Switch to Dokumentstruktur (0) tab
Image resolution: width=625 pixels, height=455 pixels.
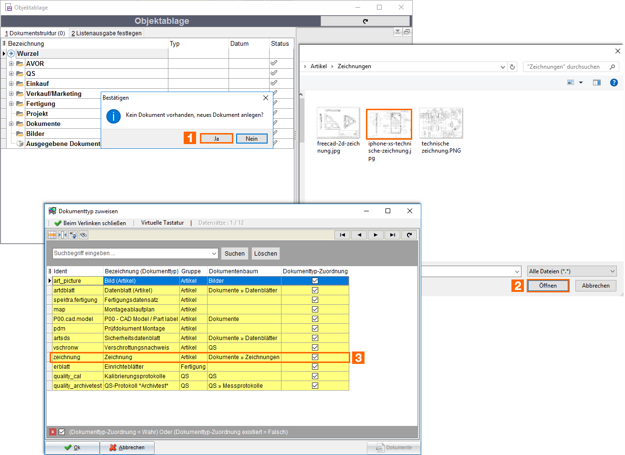(35, 33)
